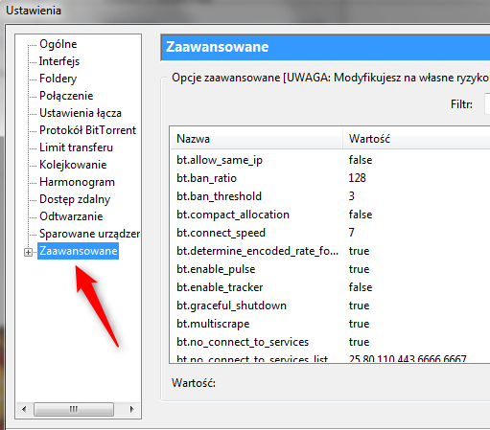The image size is (490, 430).
Task: Click the left scroll arrow in sidebar
Action: 24,409
